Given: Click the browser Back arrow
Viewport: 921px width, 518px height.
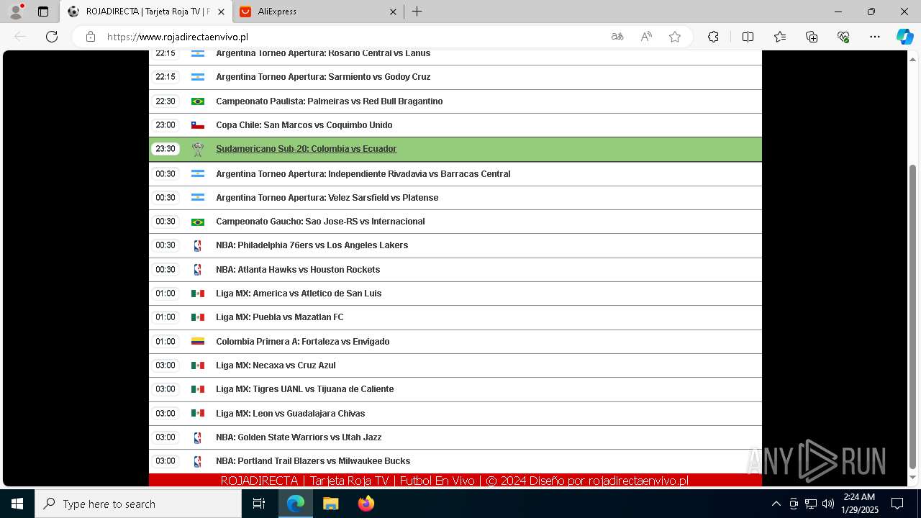Looking at the screenshot, I should tap(20, 37).
